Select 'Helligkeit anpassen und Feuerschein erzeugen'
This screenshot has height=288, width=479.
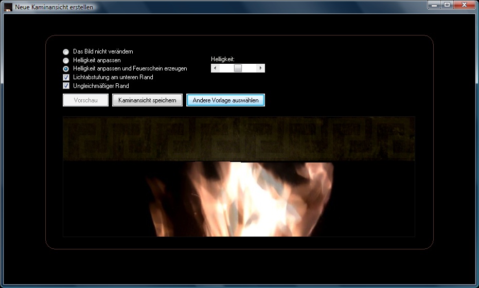pyautogui.click(x=66, y=68)
